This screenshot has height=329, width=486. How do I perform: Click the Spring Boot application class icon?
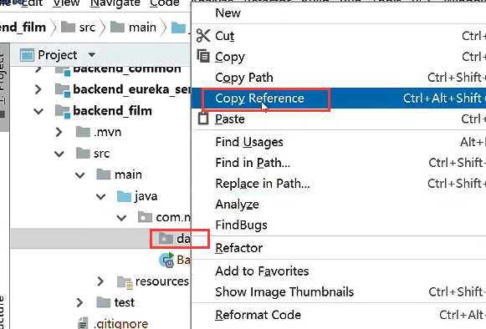coord(166,260)
